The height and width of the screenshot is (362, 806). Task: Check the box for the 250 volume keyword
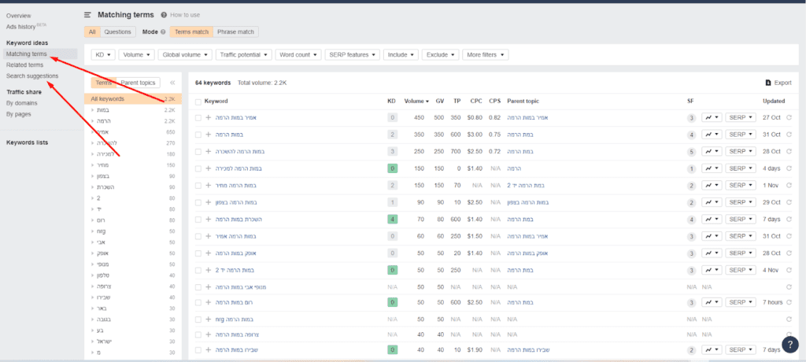(x=198, y=152)
